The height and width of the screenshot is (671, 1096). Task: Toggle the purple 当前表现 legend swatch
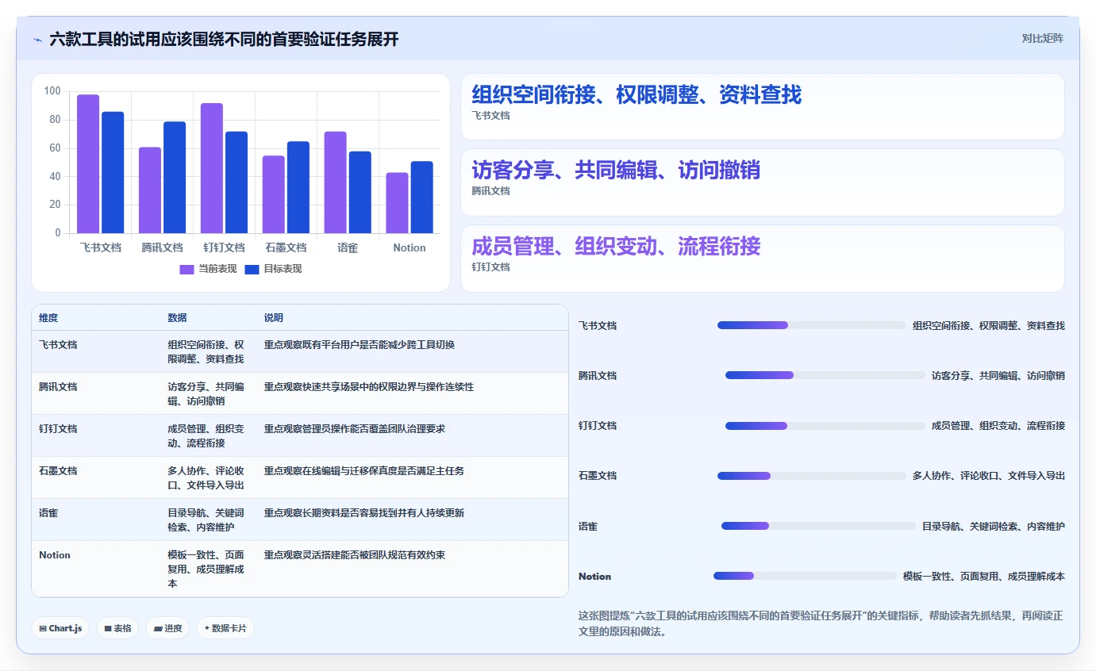pyautogui.click(x=187, y=269)
